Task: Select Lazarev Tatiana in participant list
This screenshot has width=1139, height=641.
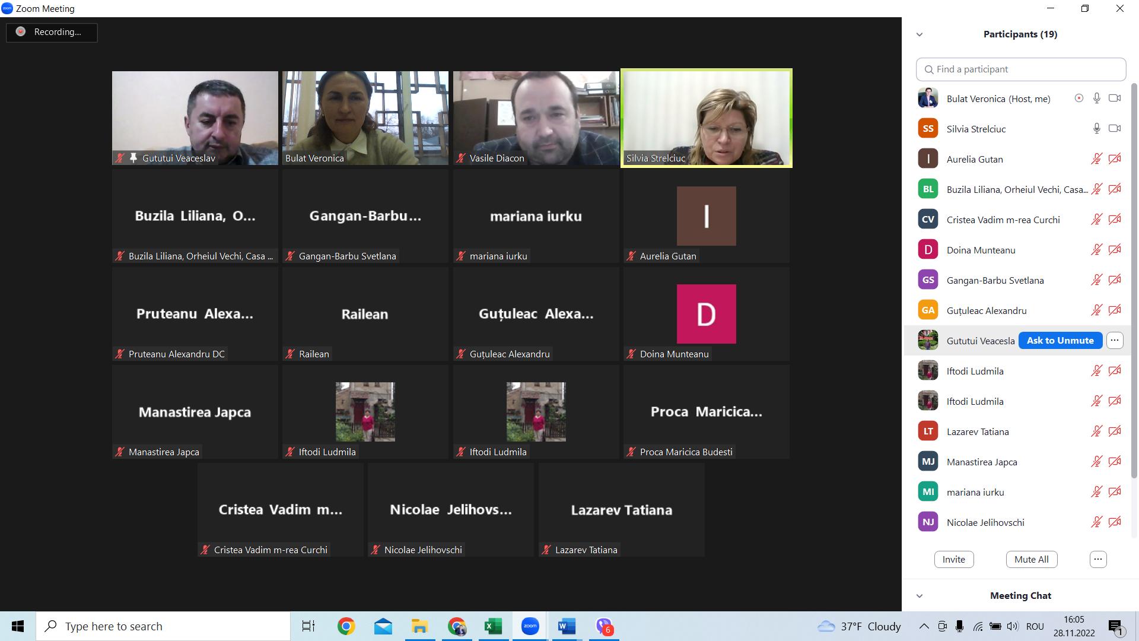Action: pyautogui.click(x=977, y=431)
